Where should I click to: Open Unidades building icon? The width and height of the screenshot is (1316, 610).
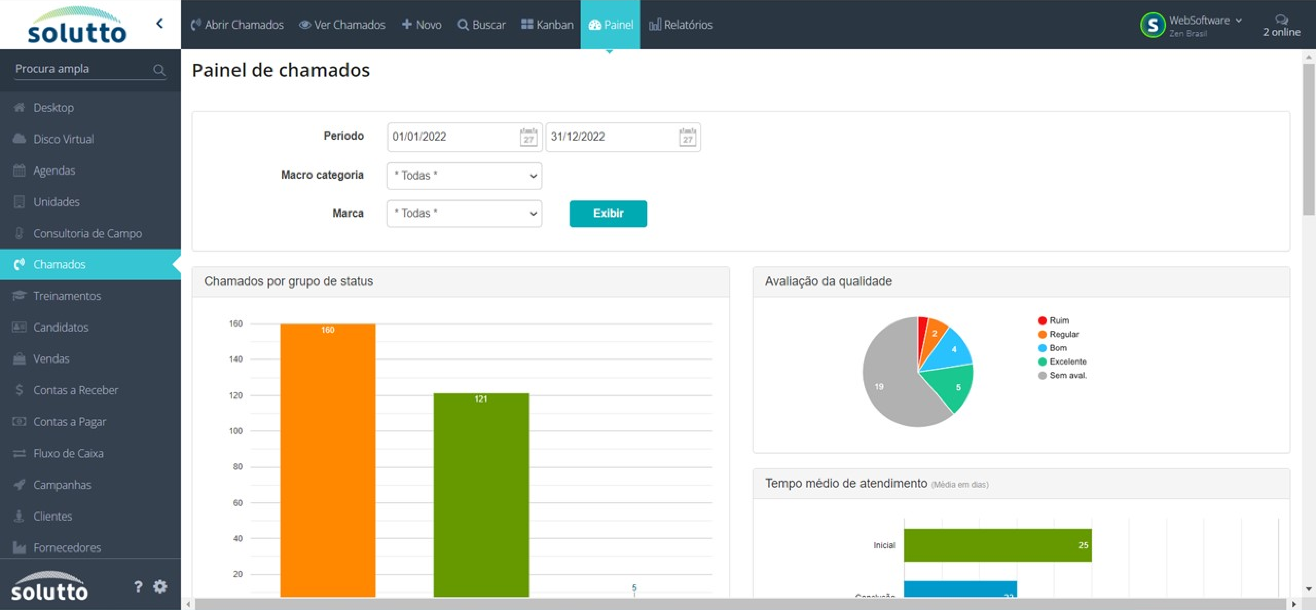click(20, 202)
